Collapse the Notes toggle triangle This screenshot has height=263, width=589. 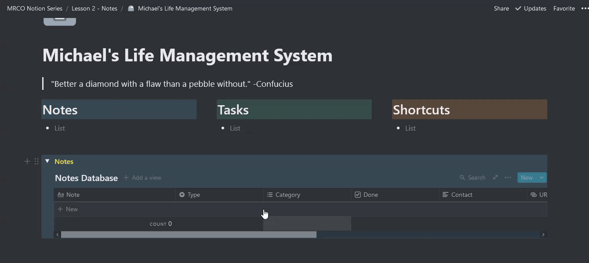pos(47,161)
